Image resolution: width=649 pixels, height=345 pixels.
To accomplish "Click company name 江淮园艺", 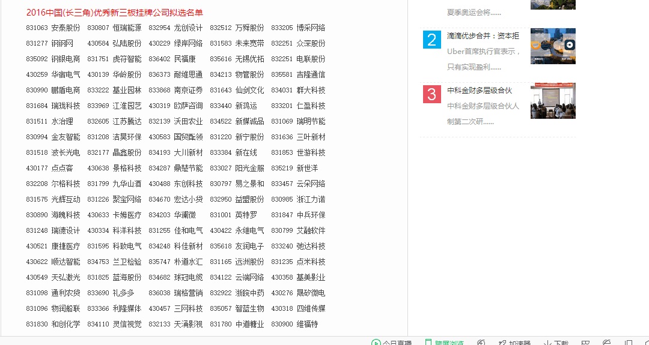I will click(x=127, y=106).
